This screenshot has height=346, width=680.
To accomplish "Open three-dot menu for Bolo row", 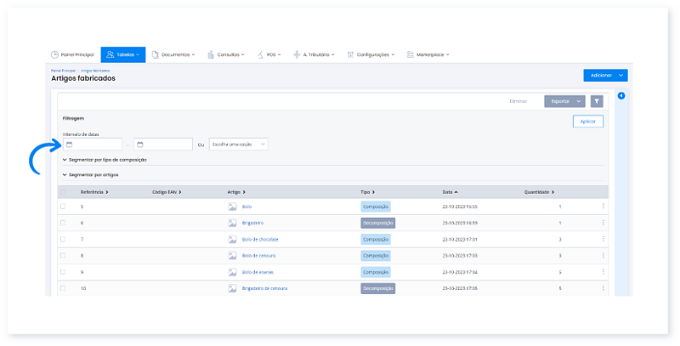I will (603, 207).
